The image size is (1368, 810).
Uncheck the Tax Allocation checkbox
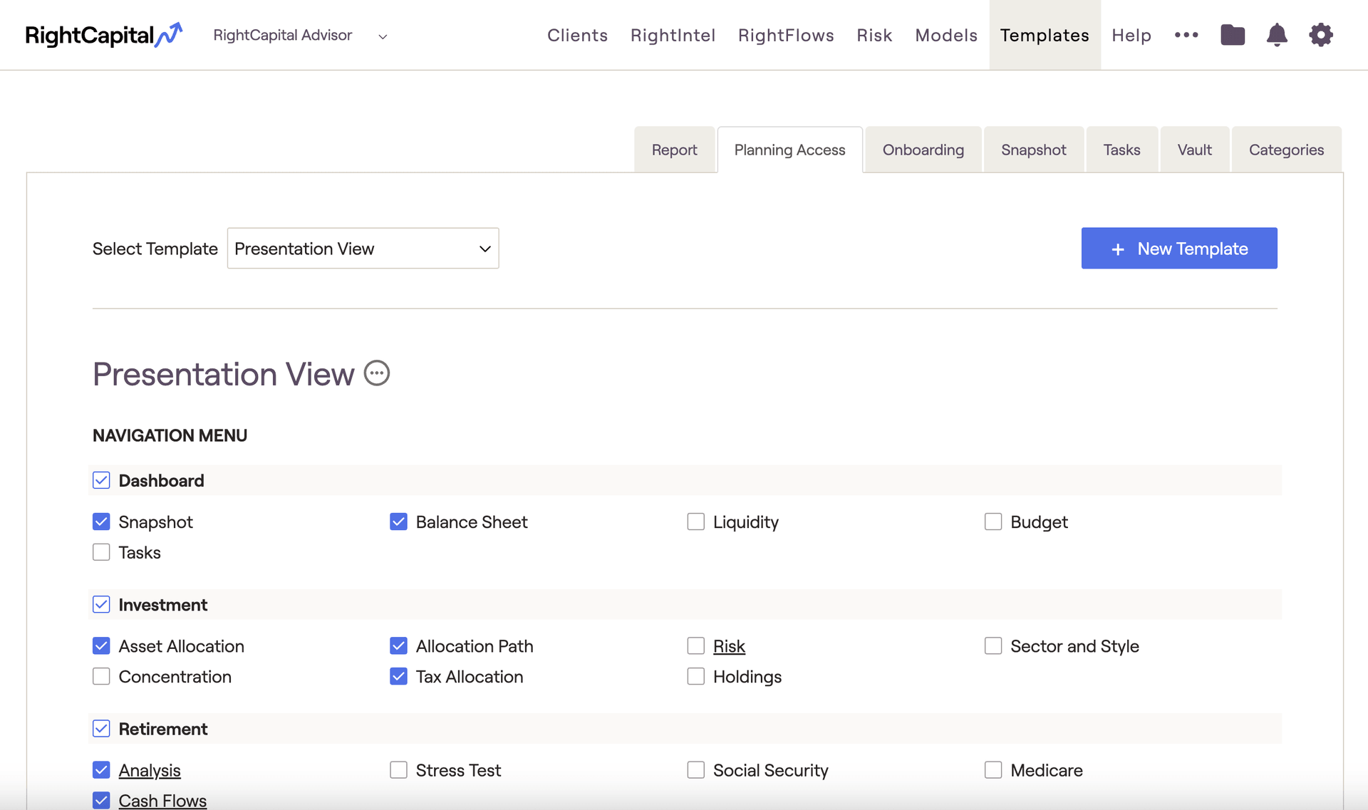pyautogui.click(x=398, y=677)
